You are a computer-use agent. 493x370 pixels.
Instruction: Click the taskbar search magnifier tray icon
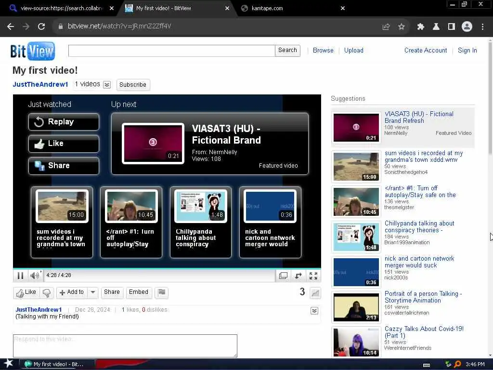(x=457, y=364)
